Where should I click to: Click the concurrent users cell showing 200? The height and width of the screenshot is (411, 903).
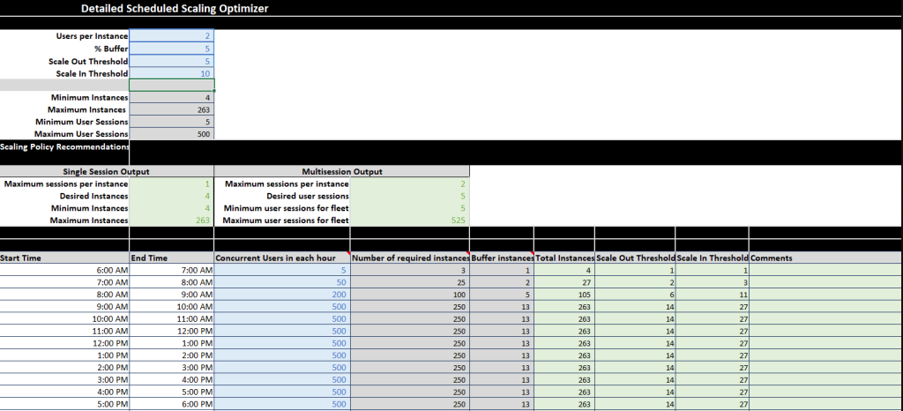281,293
